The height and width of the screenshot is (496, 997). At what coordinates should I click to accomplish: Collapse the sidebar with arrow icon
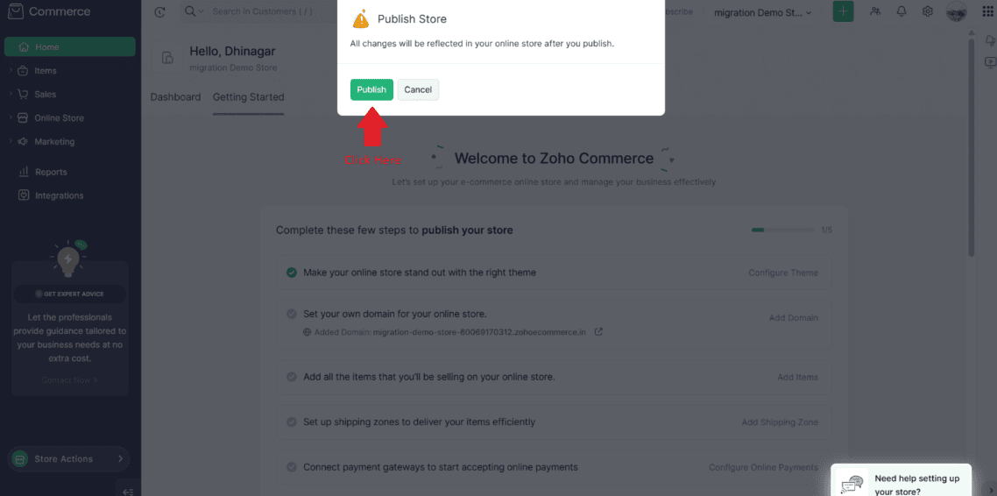coord(127,490)
